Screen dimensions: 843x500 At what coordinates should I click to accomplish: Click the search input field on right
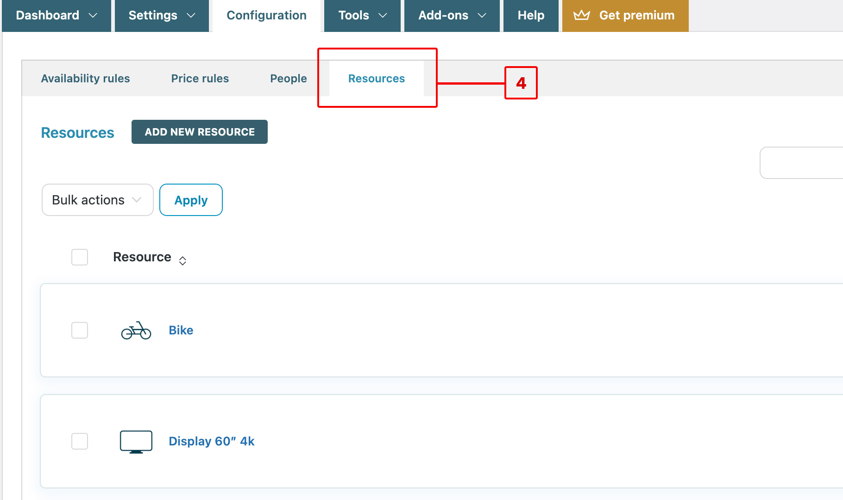(x=801, y=163)
